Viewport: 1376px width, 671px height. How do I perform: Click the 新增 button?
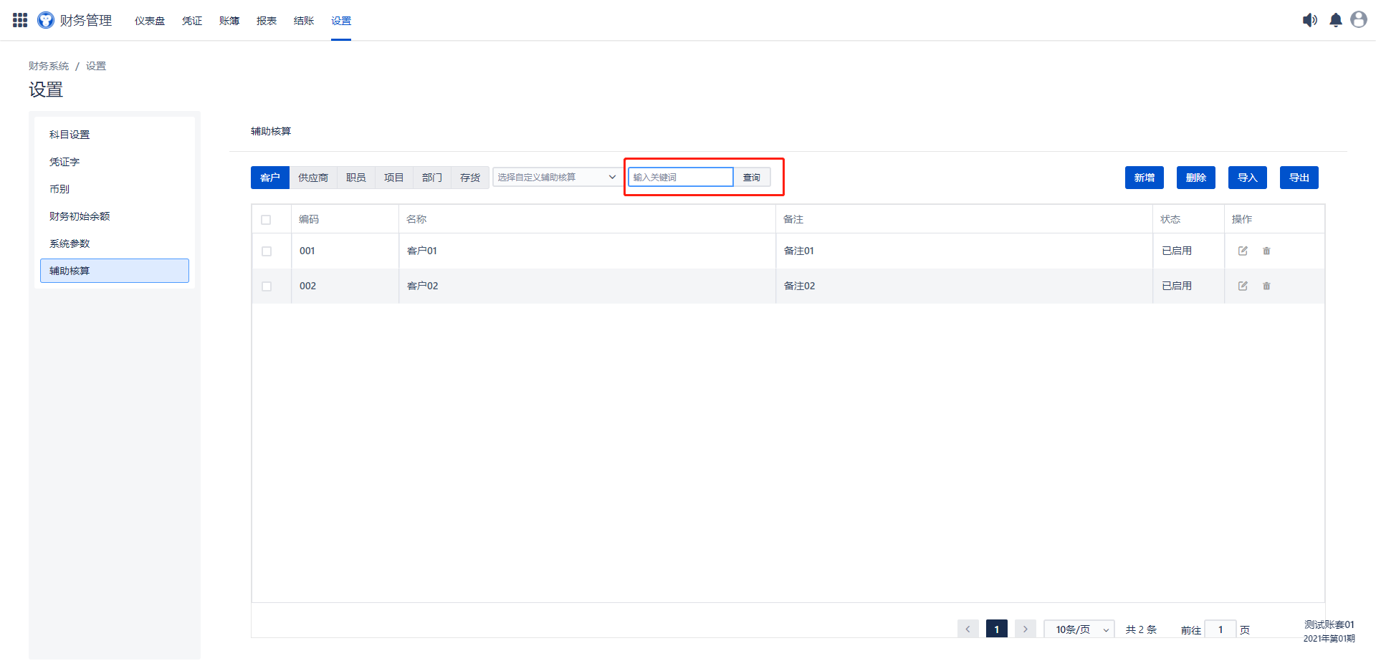tap(1145, 178)
